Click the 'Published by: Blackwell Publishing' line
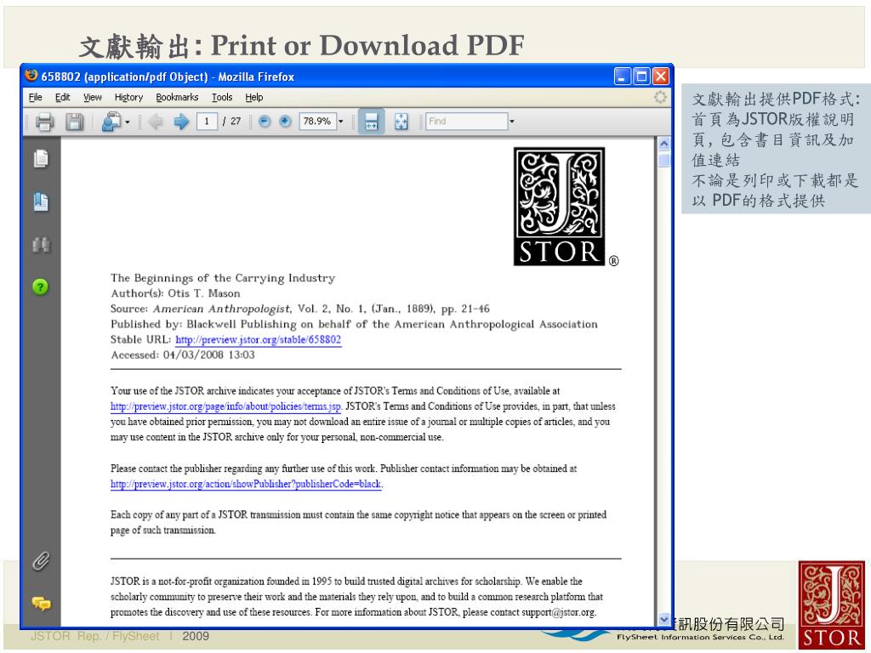Screen dimensions: 871x653 354,324
